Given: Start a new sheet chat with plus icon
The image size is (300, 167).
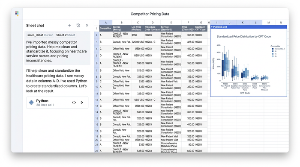Looking at the screenshot, I should (69, 25).
